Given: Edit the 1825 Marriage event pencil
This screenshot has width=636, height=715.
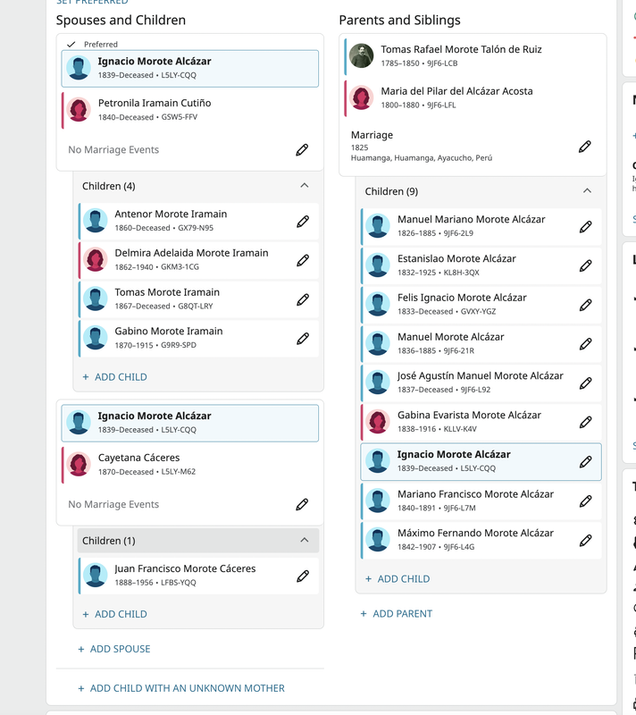Looking at the screenshot, I should (x=585, y=147).
